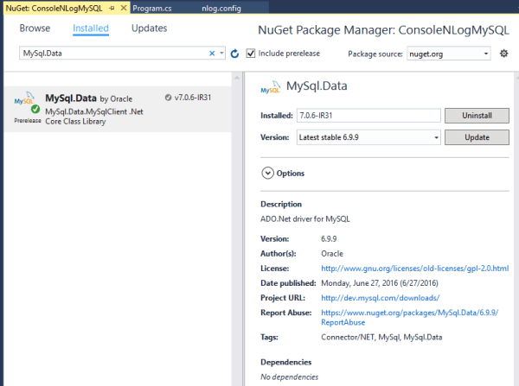The height and width of the screenshot is (386, 519).
Task: Expand the Options section
Action: tap(267, 174)
